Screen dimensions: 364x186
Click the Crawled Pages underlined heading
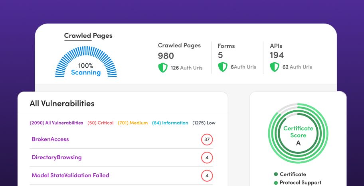coord(88,36)
